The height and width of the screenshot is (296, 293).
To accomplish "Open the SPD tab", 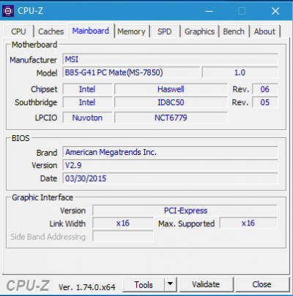I will [x=165, y=32].
